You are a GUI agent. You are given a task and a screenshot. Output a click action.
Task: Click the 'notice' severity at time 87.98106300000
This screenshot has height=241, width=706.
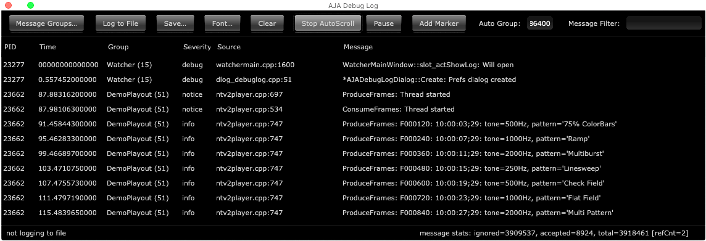(192, 109)
